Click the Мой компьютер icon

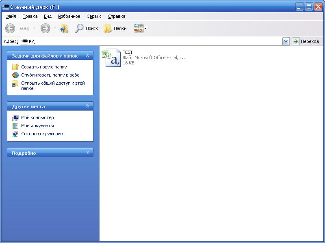(15, 117)
